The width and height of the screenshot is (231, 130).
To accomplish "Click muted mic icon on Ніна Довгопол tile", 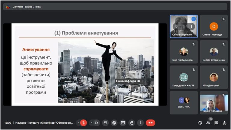I will 224,70.
